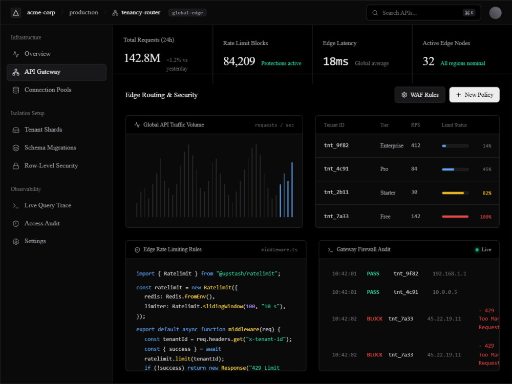Viewport: 512px width, 384px height.
Task: Go to Connection Pools
Action: coord(56,90)
